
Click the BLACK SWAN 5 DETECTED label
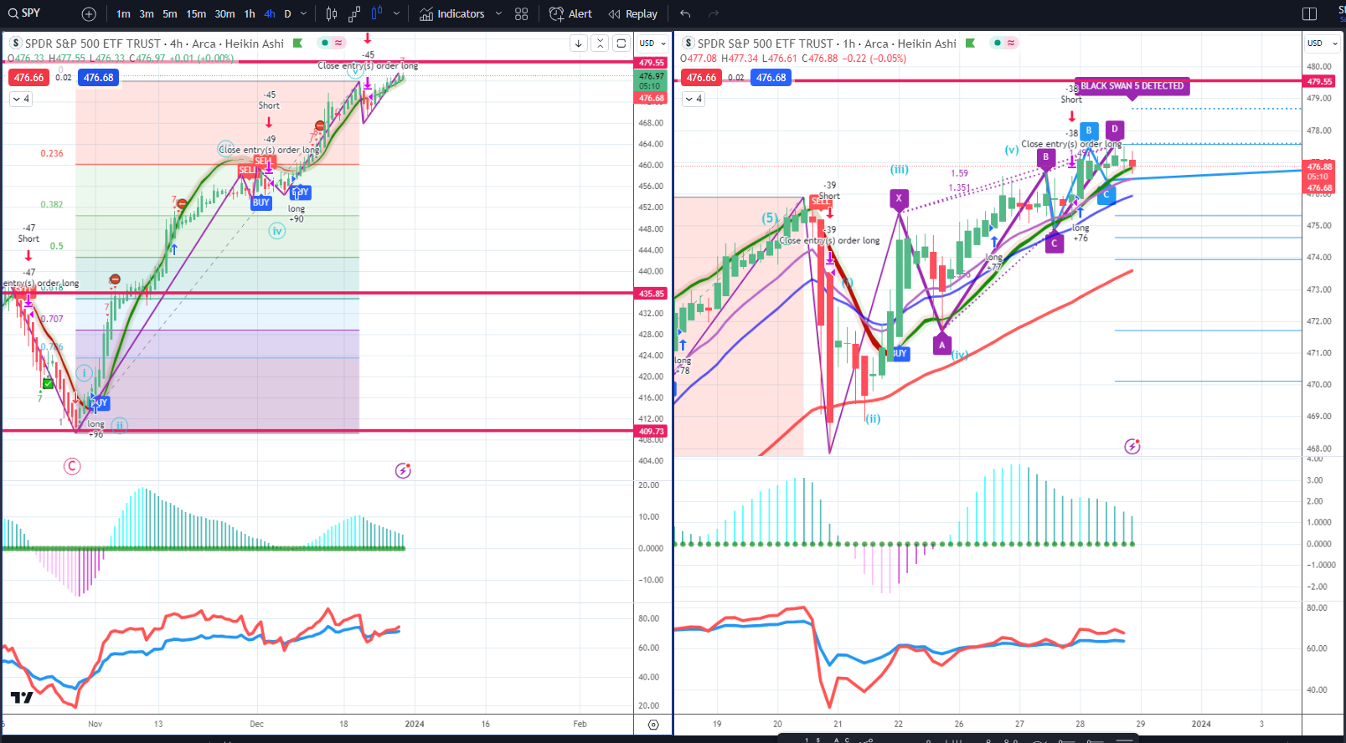point(1132,86)
